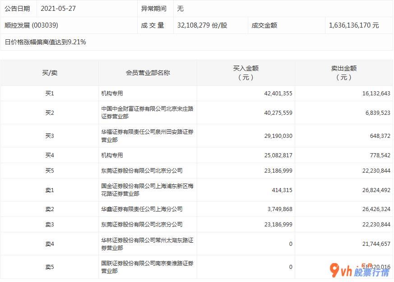Select the 卖3 row label
This screenshot has width=394, height=282.
click(50, 225)
